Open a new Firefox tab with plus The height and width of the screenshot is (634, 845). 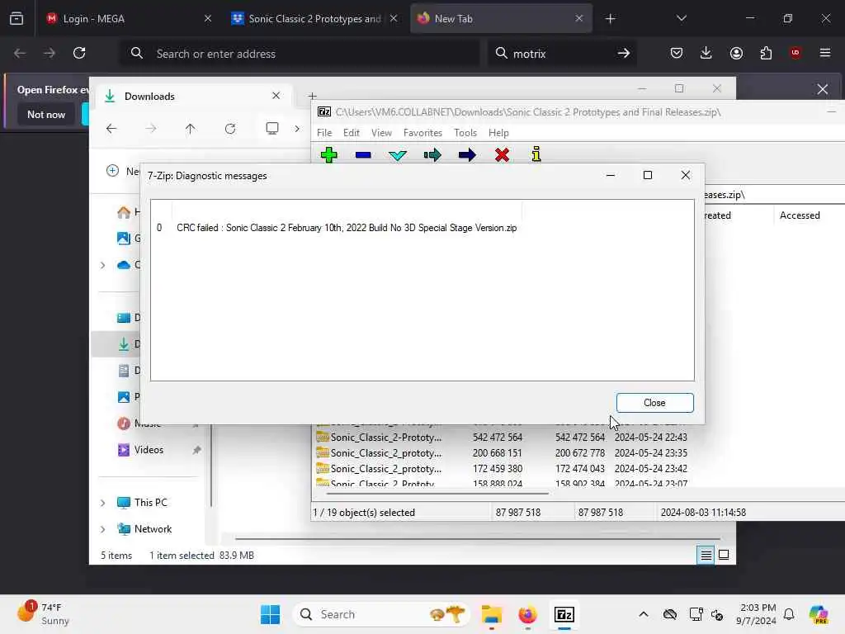610,18
